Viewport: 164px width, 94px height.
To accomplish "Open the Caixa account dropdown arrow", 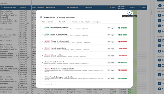I will tap(30, 86).
